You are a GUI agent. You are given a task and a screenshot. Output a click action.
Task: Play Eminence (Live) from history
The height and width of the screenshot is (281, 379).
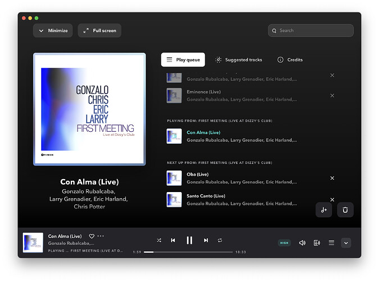pos(204,92)
